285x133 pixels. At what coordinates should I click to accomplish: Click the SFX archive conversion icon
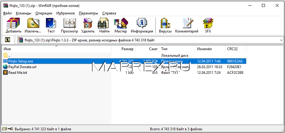tap(208, 23)
